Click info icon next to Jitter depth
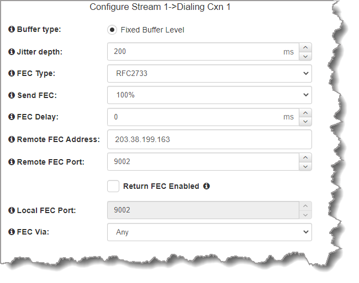The image size is (359, 283). click(12, 52)
